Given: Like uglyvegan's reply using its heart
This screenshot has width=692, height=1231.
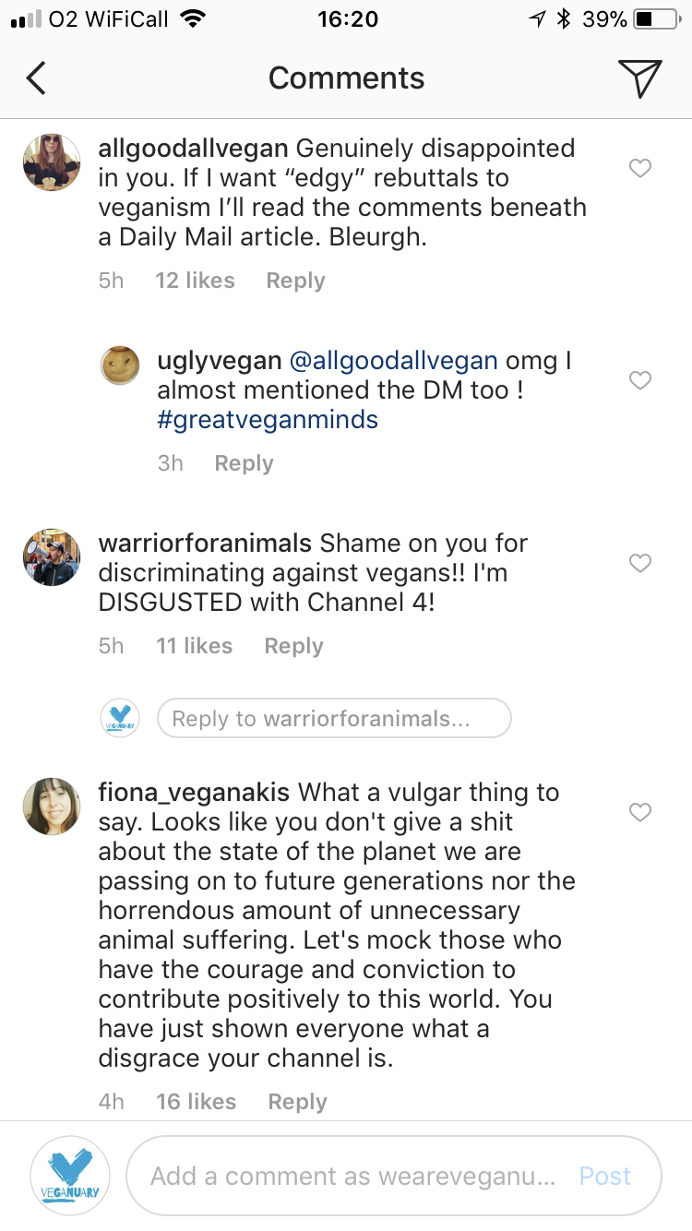Looking at the screenshot, I should pos(640,380).
